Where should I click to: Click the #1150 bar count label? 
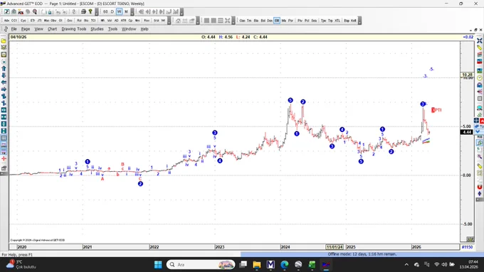coord(467,247)
